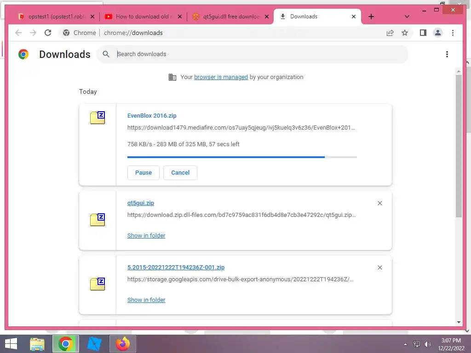Remove qt5gui.zip from the list

tap(379, 203)
